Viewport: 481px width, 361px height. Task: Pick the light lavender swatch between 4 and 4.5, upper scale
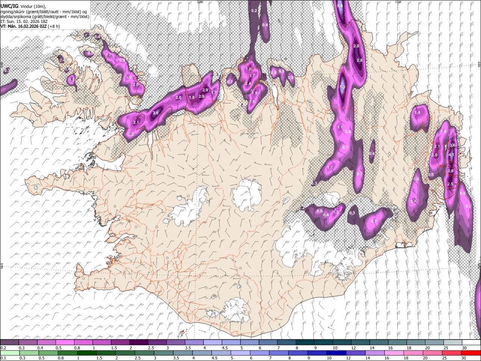coord(212,343)
